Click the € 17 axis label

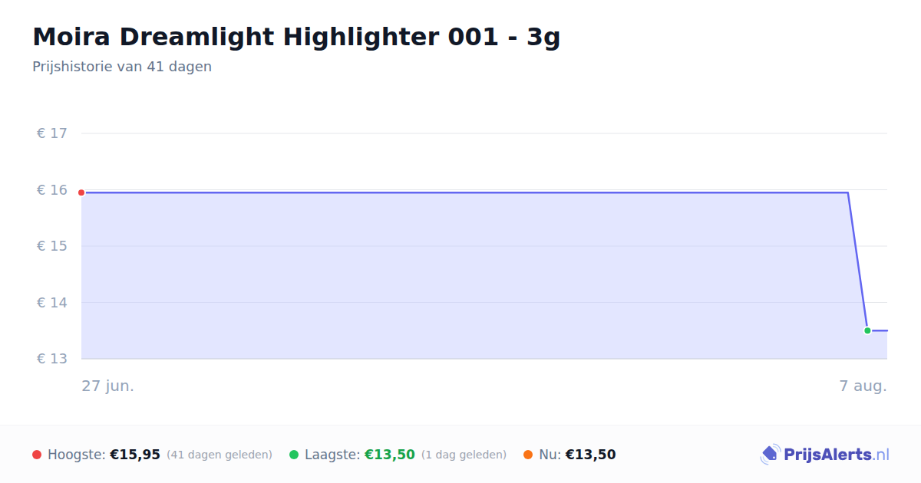pos(52,133)
